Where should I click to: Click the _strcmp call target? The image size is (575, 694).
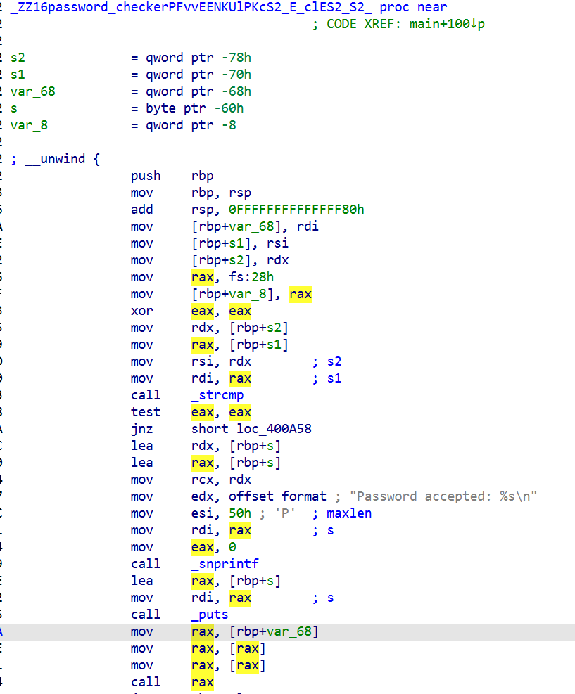[217, 395]
